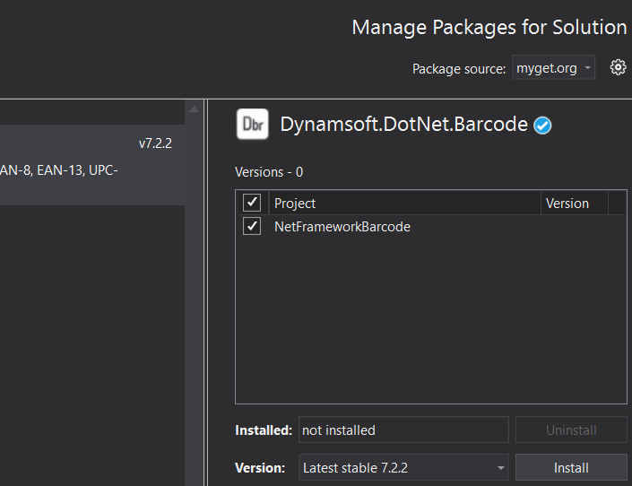
Task: Click the 'Package source:' label
Action: pos(458,69)
